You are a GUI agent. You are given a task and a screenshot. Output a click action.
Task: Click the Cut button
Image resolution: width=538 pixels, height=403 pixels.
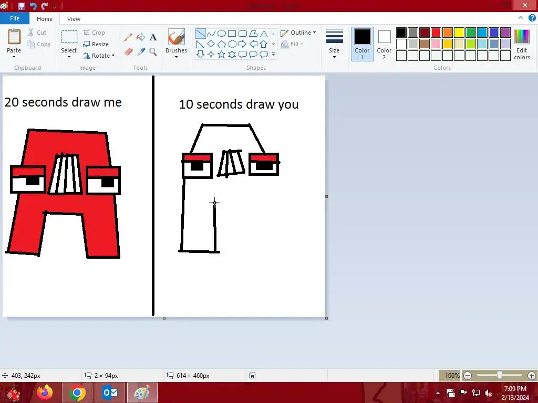[37, 33]
